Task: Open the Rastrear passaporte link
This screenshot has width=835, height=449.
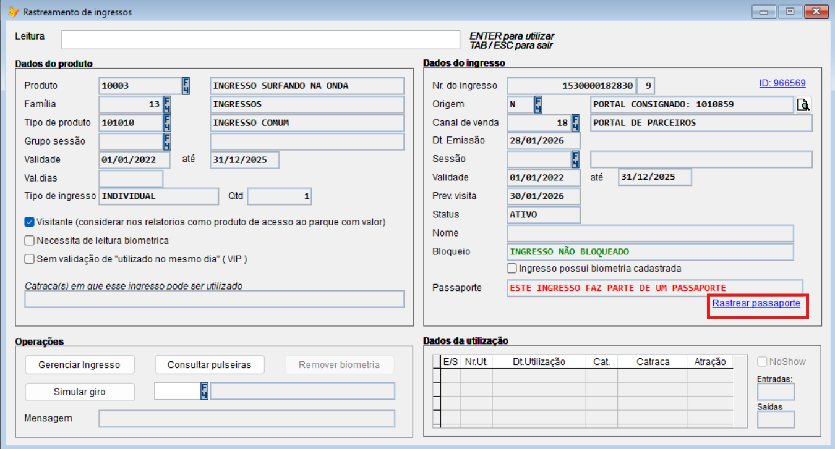Action: point(756,304)
